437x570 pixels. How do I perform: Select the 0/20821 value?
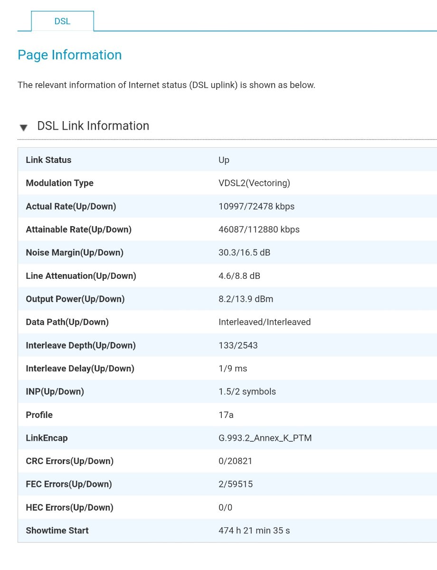pos(235,461)
